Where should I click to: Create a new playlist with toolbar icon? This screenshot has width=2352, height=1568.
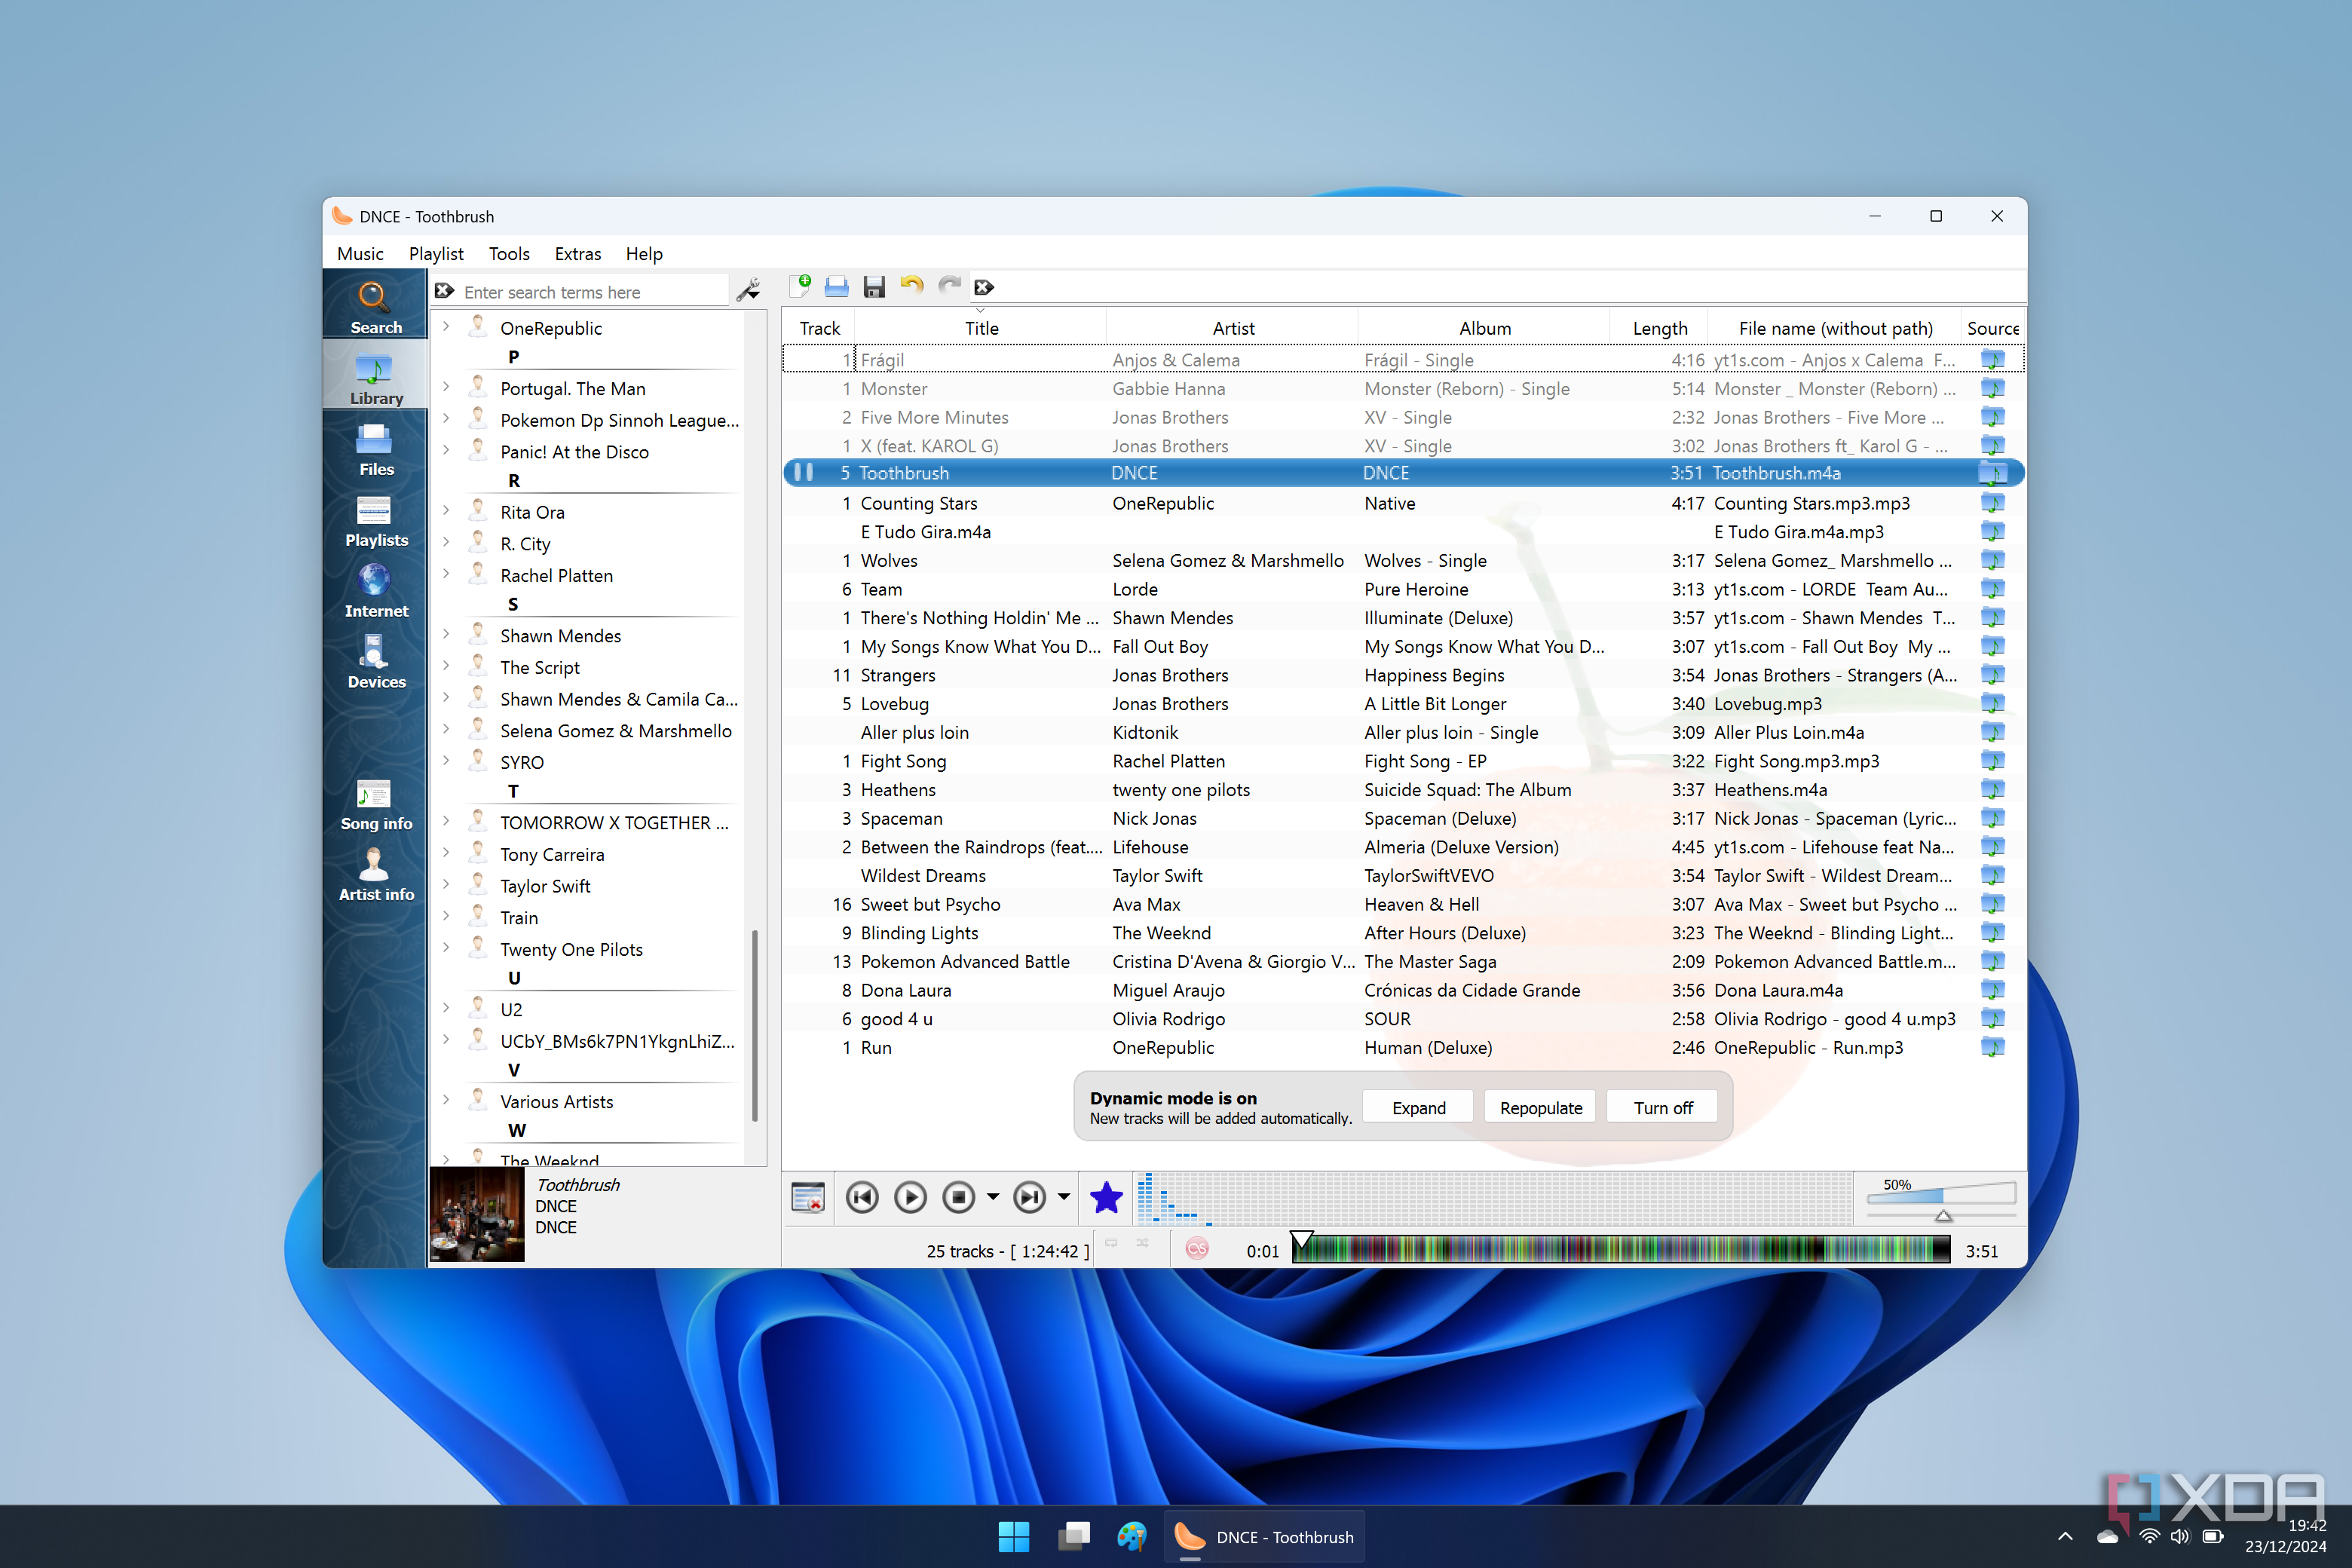800,287
